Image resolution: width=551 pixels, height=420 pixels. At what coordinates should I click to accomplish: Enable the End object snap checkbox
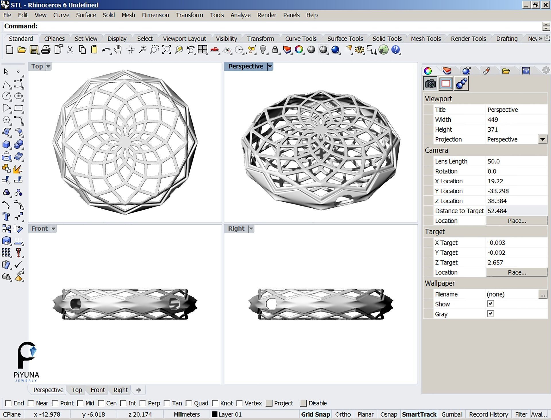pos(9,403)
